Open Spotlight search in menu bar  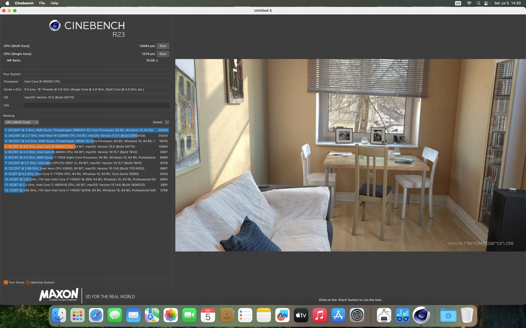(x=478, y=3)
